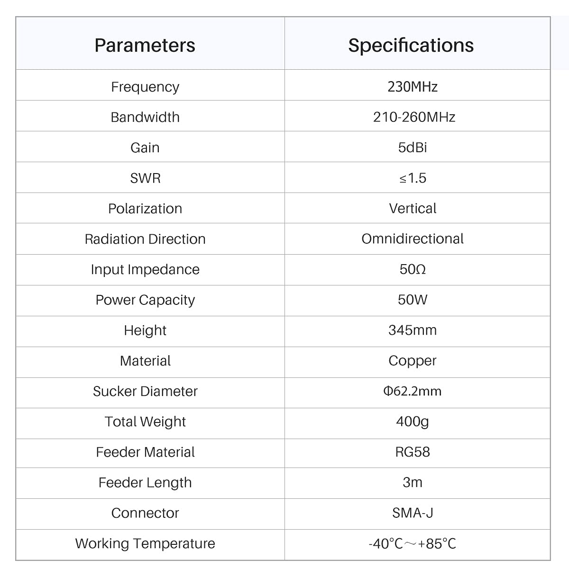Select the Bandwidth row label
569x569 pixels.
point(145,117)
